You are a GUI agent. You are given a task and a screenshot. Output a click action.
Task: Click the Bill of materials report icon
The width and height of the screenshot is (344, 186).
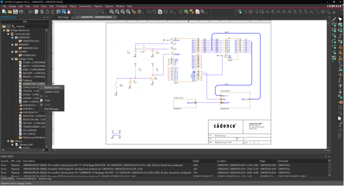coord(197,12)
